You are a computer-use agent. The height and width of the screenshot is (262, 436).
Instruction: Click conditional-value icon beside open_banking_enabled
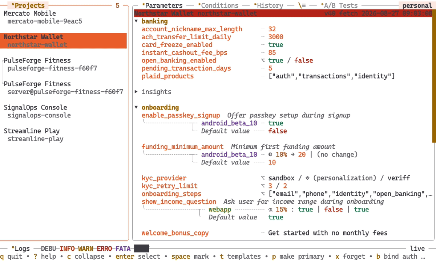coord(263,60)
